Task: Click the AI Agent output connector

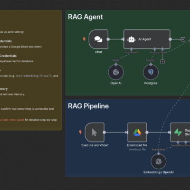Action: coord(170,39)
